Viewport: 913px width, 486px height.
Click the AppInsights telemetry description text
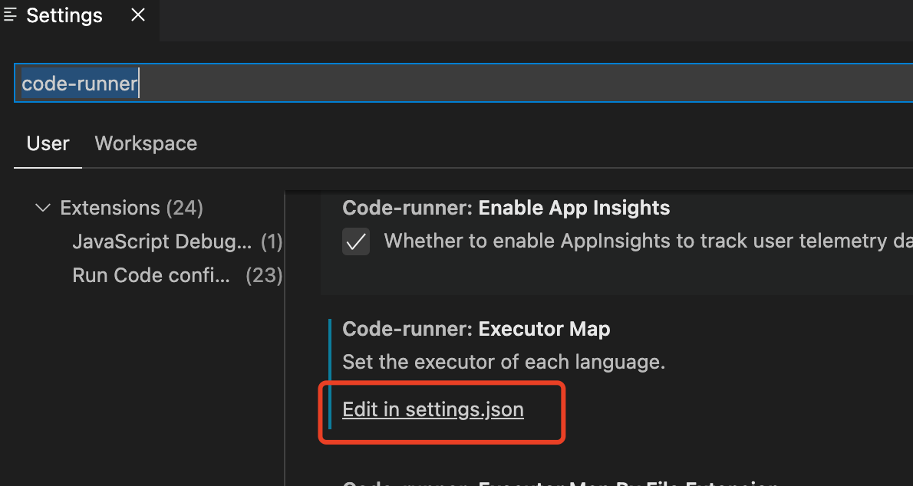click(644, 241)
